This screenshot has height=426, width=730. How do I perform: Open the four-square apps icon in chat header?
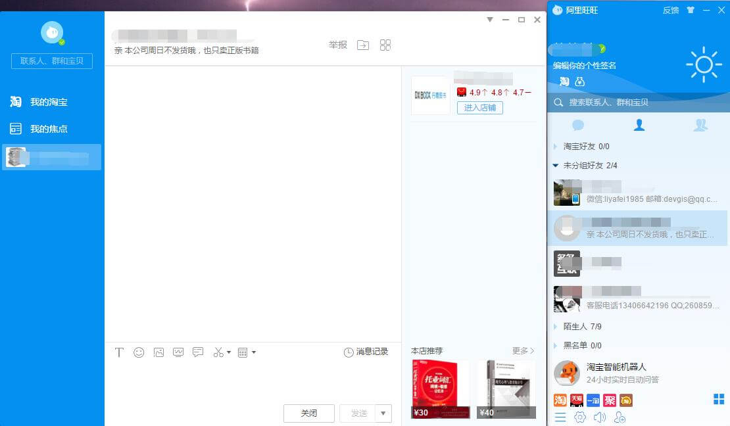pos(385,45)
